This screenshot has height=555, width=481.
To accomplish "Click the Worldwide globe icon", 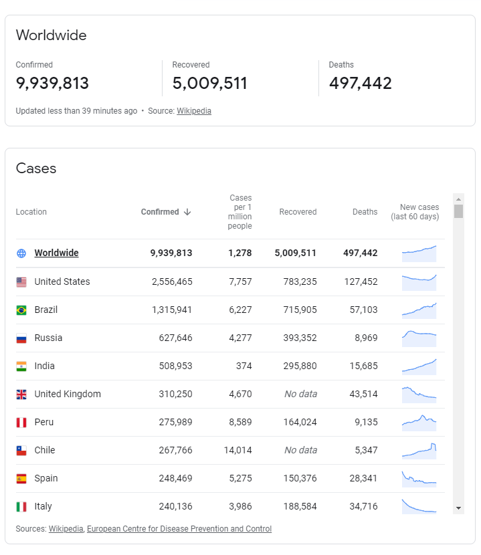I will coord(21,253).
